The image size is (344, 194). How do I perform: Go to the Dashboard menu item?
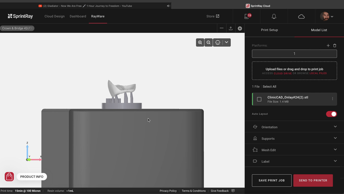[x=78, y=16]
